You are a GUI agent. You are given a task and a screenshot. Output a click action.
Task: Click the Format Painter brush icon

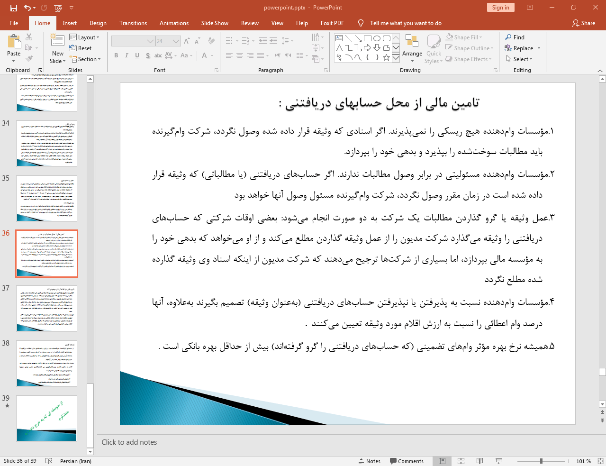[x=29, y=59]
